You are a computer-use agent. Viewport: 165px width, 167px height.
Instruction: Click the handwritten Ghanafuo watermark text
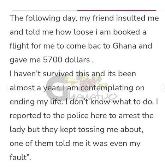point(92,96)
